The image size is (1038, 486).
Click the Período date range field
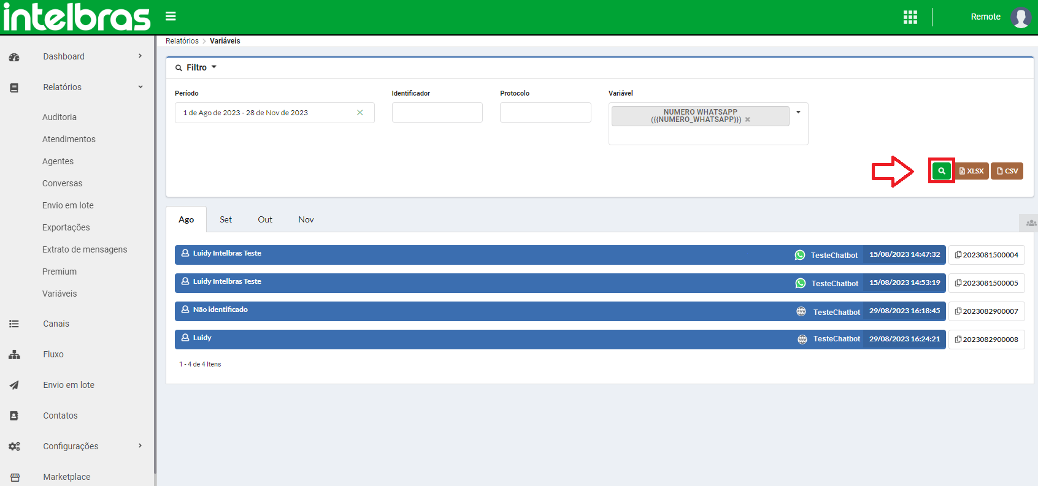pos(274,113)
